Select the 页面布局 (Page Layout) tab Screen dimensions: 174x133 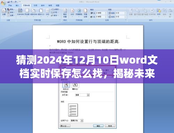click(x=26, y=6)
